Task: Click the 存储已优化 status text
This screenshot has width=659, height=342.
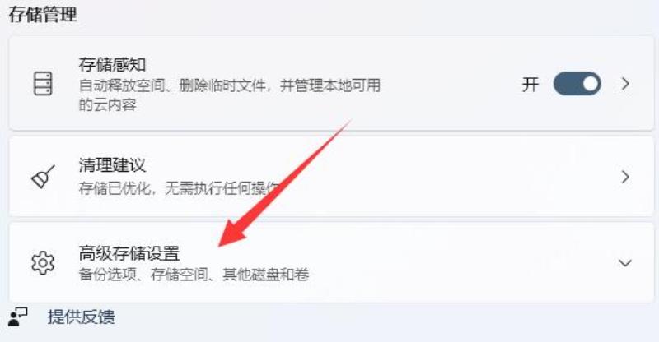Action: point(179,188)
